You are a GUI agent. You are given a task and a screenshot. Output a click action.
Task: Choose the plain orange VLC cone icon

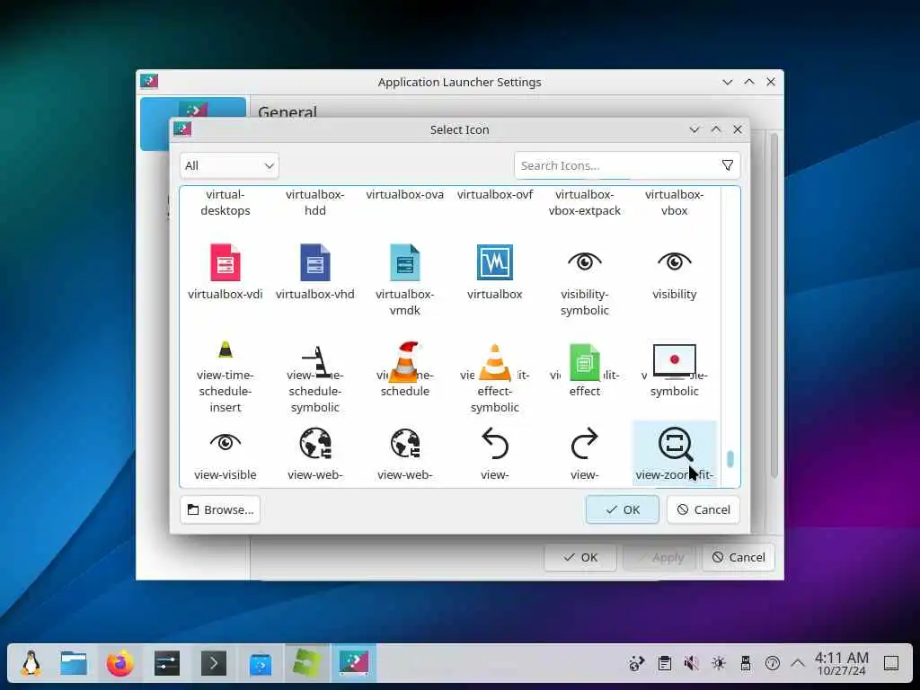tap(495, 362)
